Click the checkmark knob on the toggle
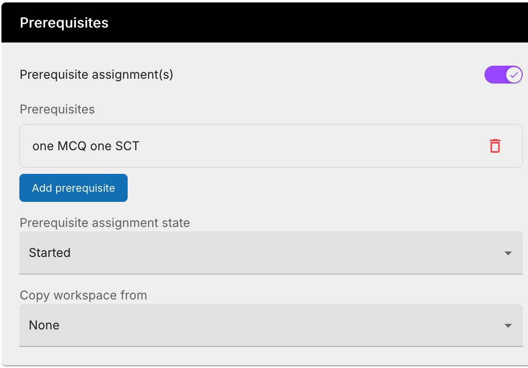Screen dimensions: 528x368 [x=514, y=75]
